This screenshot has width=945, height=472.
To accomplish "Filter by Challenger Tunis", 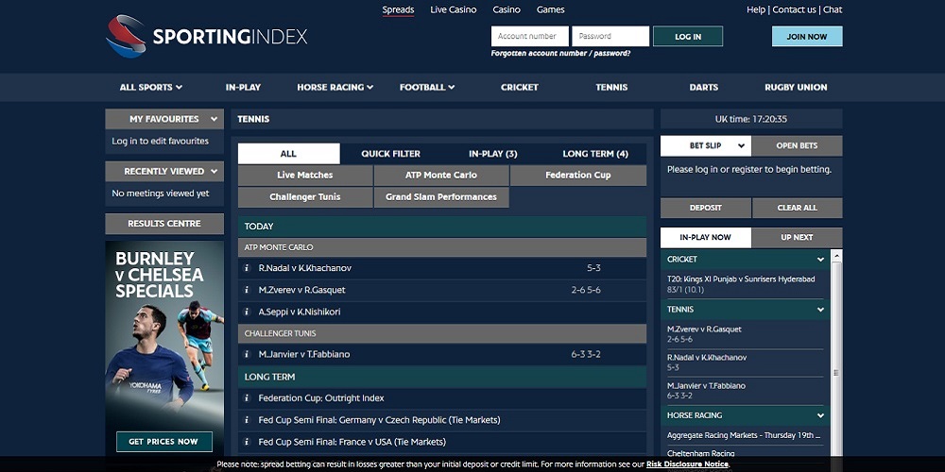I will (305, 197).
